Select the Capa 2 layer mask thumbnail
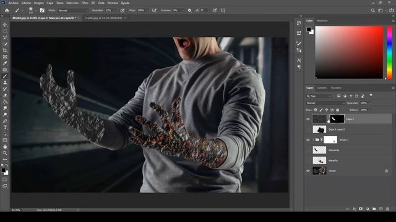The width and height of the screenshot is (396, 222). (337, 119)
